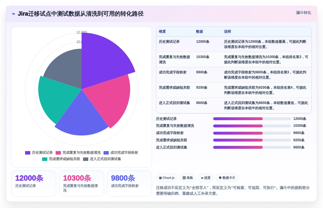Image resolution: width=323 pixels, height=208 pixels.
Task: Click the lightning icon beside the Jira title
Action: pos(14,14)
